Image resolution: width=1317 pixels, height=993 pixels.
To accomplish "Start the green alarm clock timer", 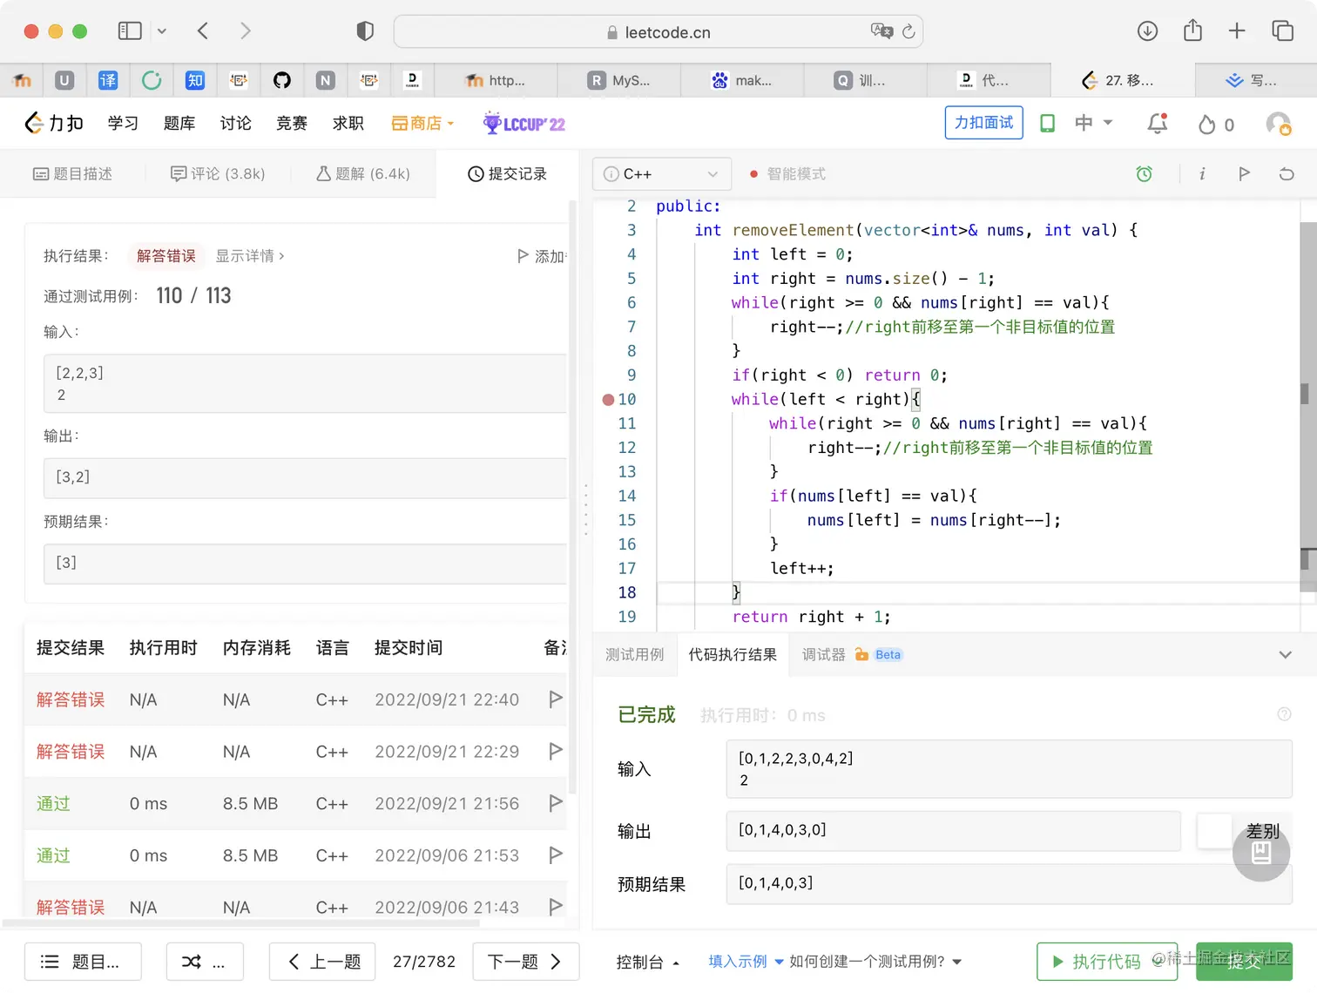I will point(1145,174).
